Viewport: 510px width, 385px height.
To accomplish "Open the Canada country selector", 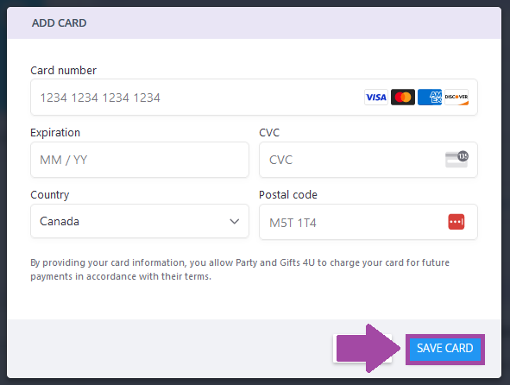I will click(140, 221).
